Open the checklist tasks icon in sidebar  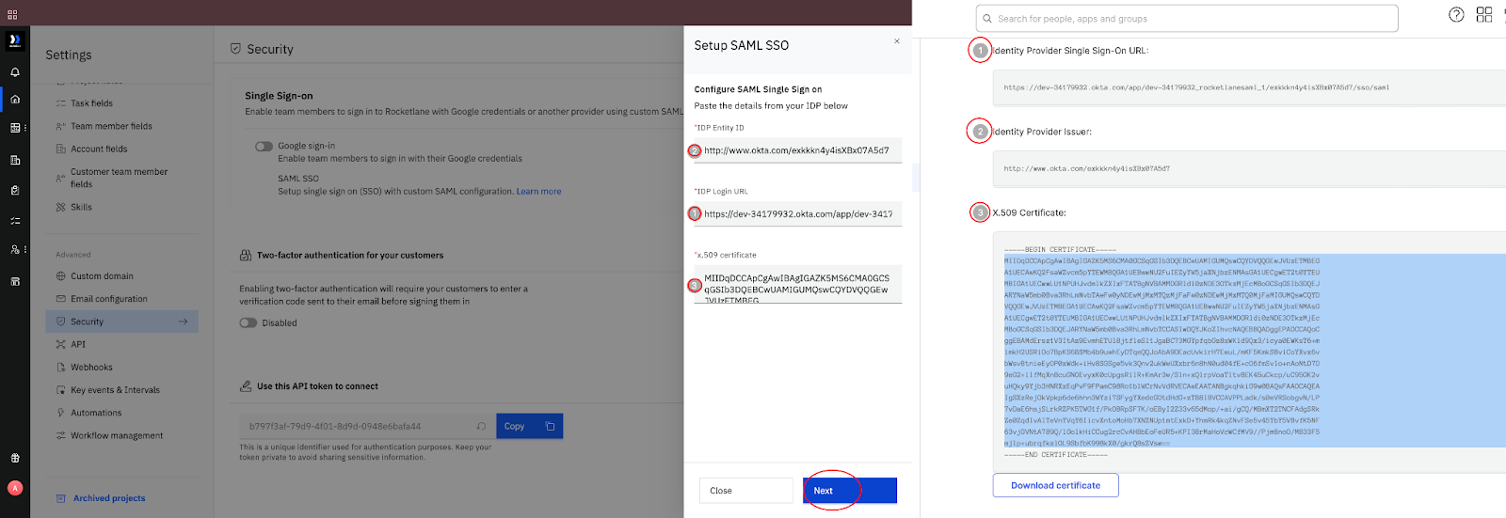tap(15, 221)
